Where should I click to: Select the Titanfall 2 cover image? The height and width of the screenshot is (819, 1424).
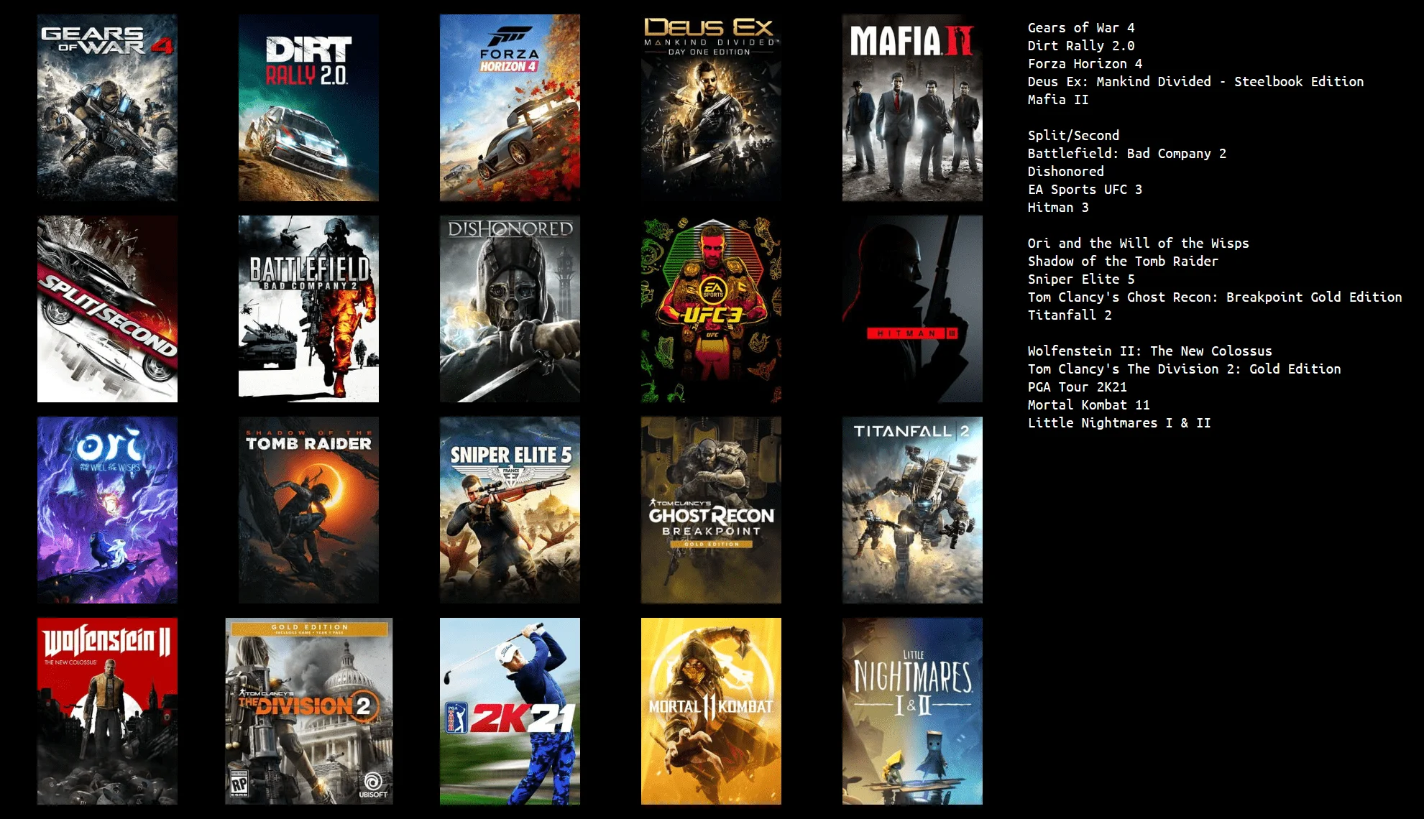point(912,510)
